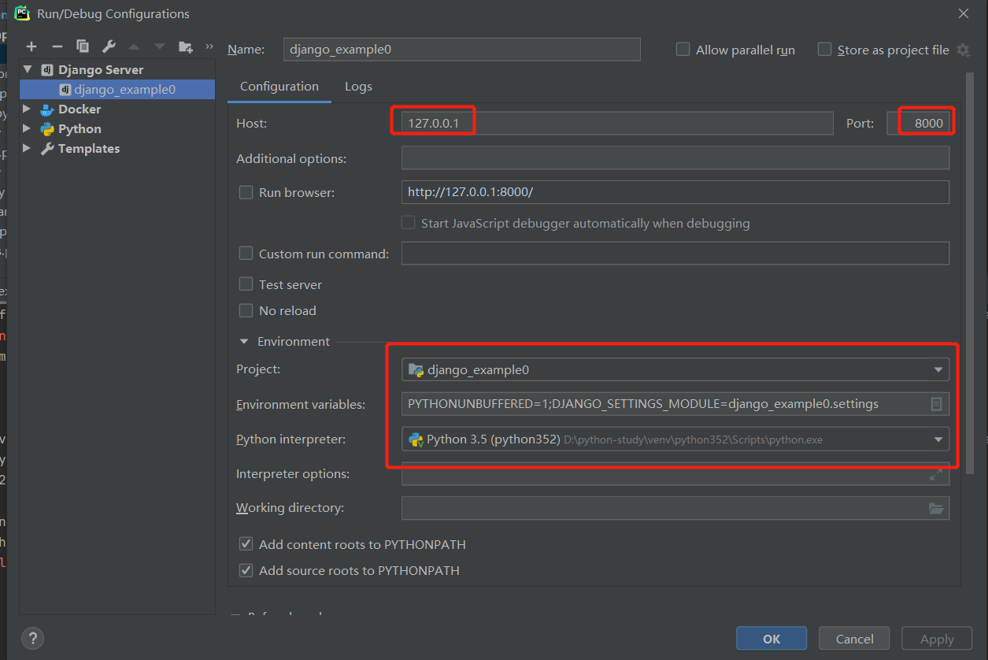The image size is (988, 660).
Task: Expand the Docker tree node
Action: 27,109
